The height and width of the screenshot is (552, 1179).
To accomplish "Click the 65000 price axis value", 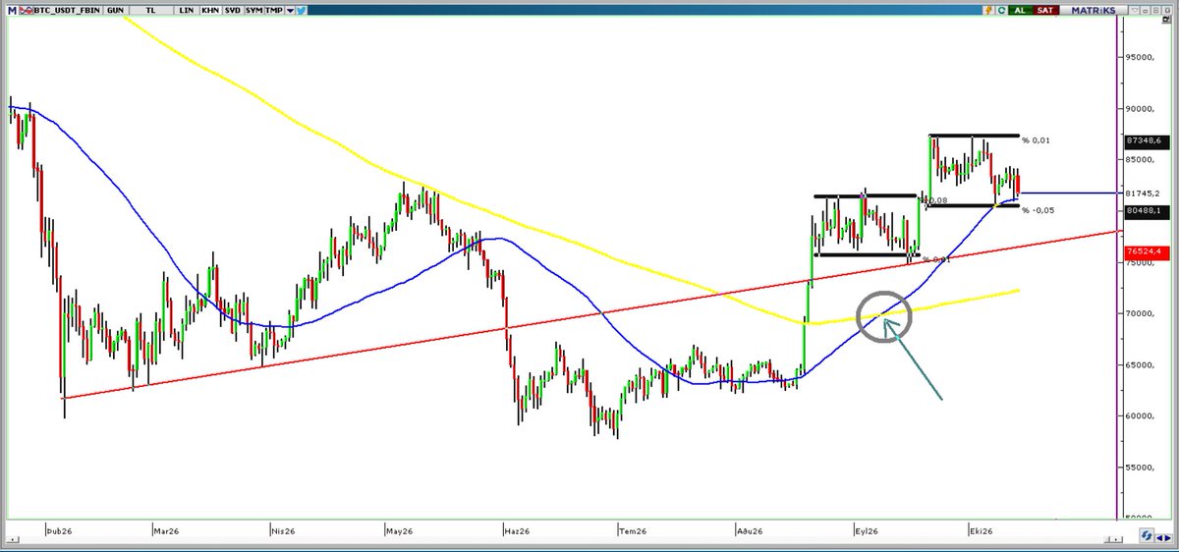I will coord(1141,364).
